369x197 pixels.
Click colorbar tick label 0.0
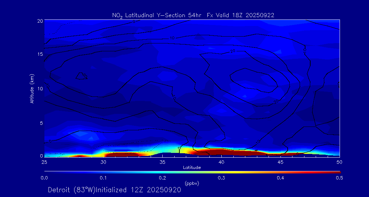click(44, 178)
